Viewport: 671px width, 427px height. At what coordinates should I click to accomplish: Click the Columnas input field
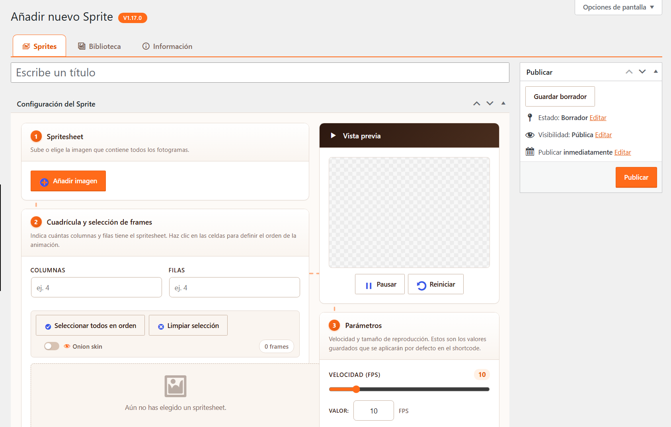tap(96, 287)
